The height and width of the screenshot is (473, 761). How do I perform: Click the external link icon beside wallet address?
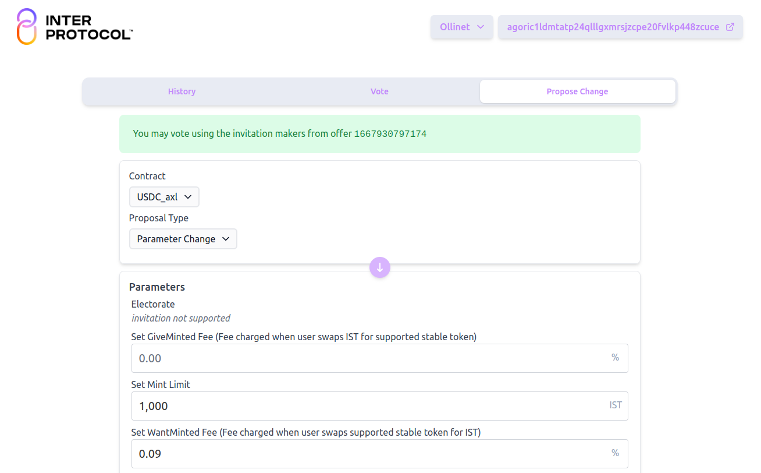730,27
